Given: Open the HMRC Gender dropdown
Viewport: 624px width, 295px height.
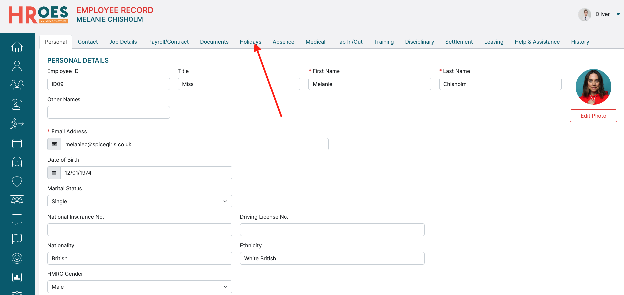Looking at the screenshot, I should [x=139, y=287].
